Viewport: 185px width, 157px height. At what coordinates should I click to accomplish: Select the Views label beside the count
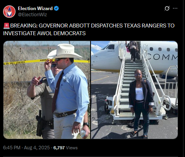pyautogui.click(x=72, y=148)
